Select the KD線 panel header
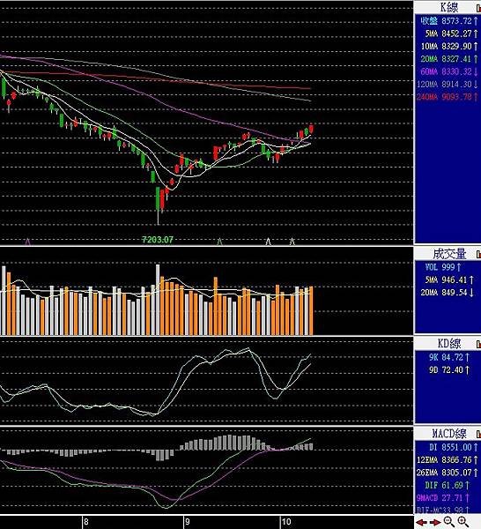481x529 pixels. point(448,344)
